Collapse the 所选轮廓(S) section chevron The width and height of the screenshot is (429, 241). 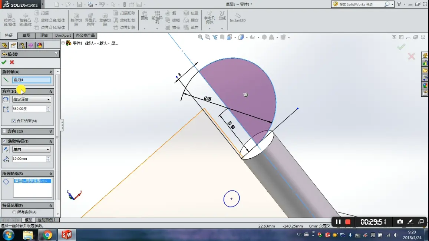51,174
